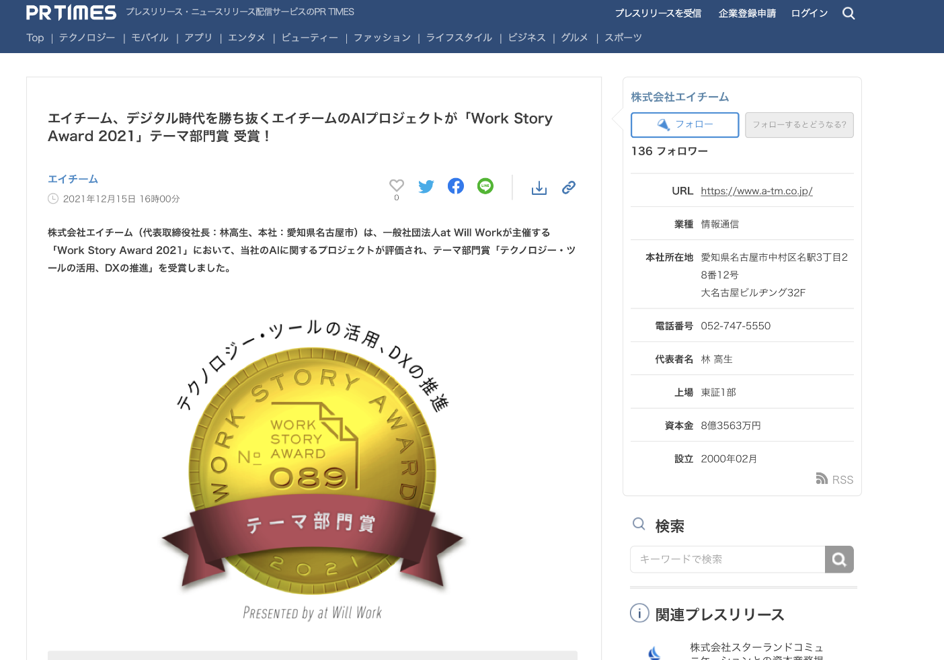Open the https://www.a-tm.co.jp/ URL
This screenshot has width=944, height=660.
[757, 191]
